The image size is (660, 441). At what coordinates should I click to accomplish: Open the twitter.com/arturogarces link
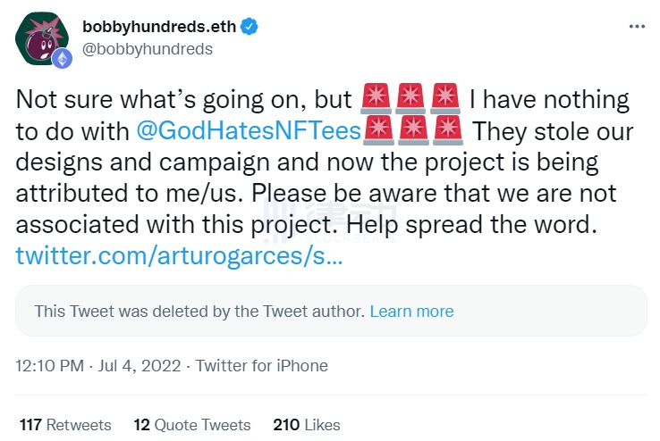179,257
